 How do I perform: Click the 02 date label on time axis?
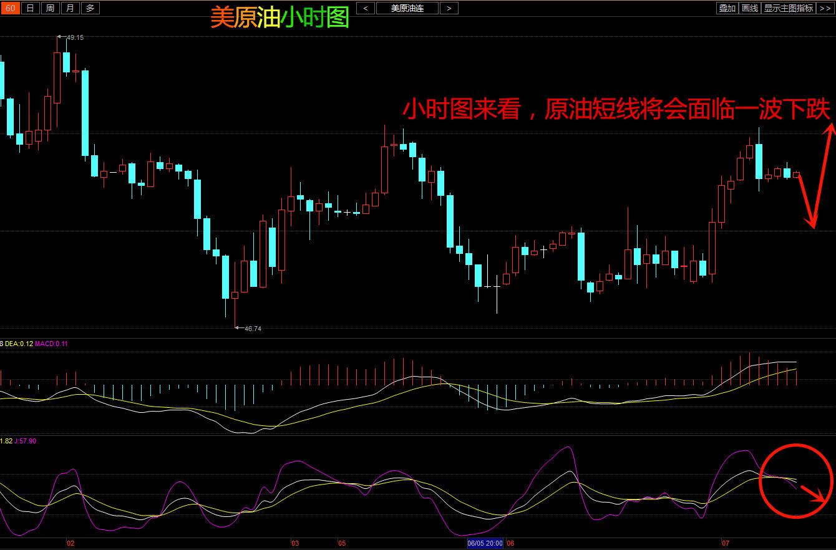coord(70,543)
